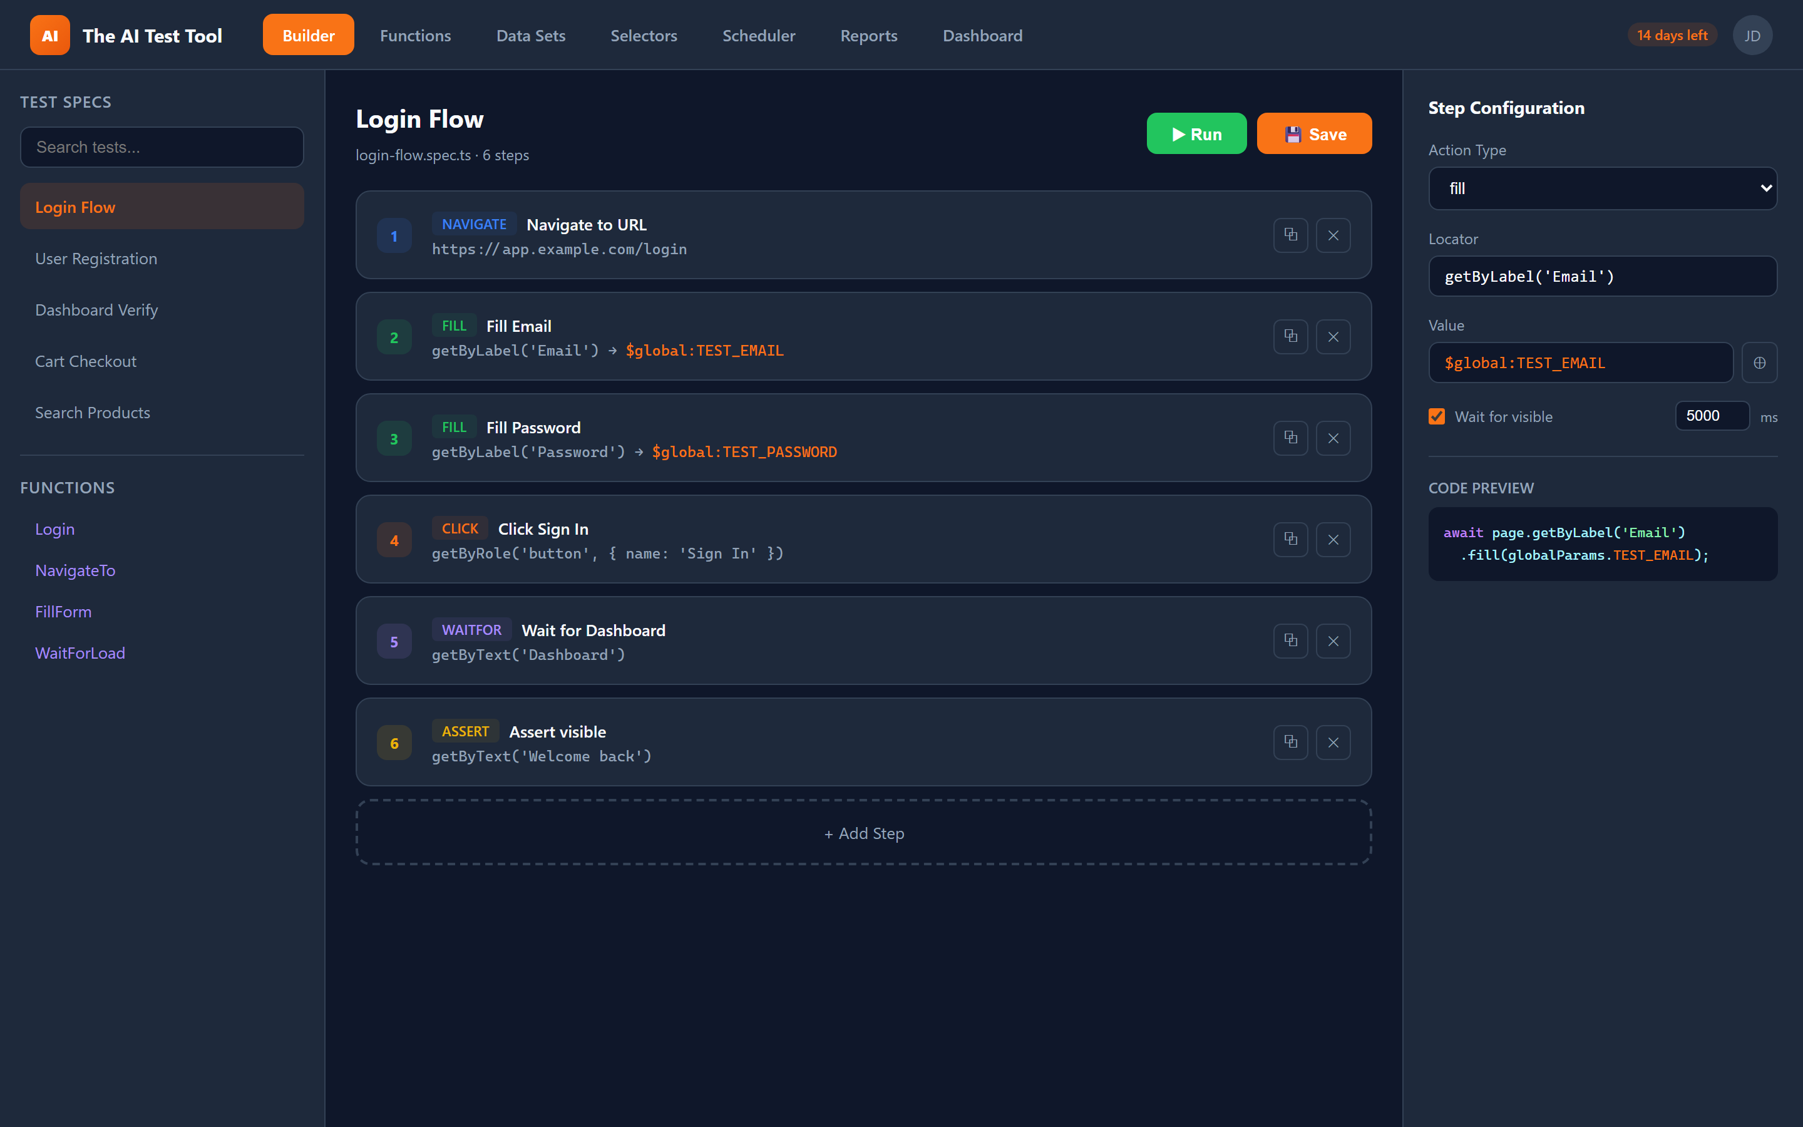Image resolution: width=1803 pixels, height=1127 pixels.
Task: Duplicate the Click Sign In step
Action: [1290, 539]
